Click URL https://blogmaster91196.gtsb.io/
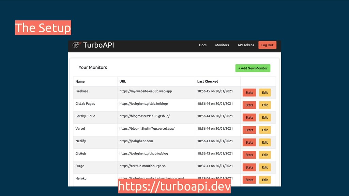349x196 pixels. click(145, 116)
